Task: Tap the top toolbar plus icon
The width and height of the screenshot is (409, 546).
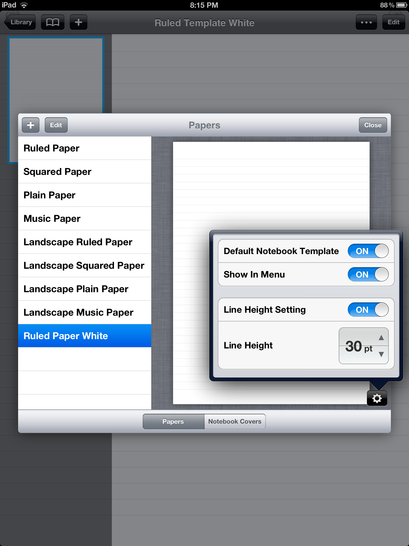Action: [x=79, y=22]
